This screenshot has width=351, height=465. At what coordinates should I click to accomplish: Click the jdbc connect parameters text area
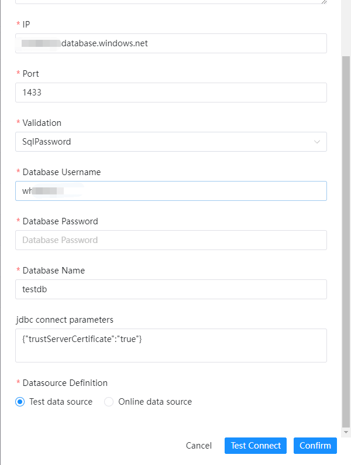pos(171,346)
